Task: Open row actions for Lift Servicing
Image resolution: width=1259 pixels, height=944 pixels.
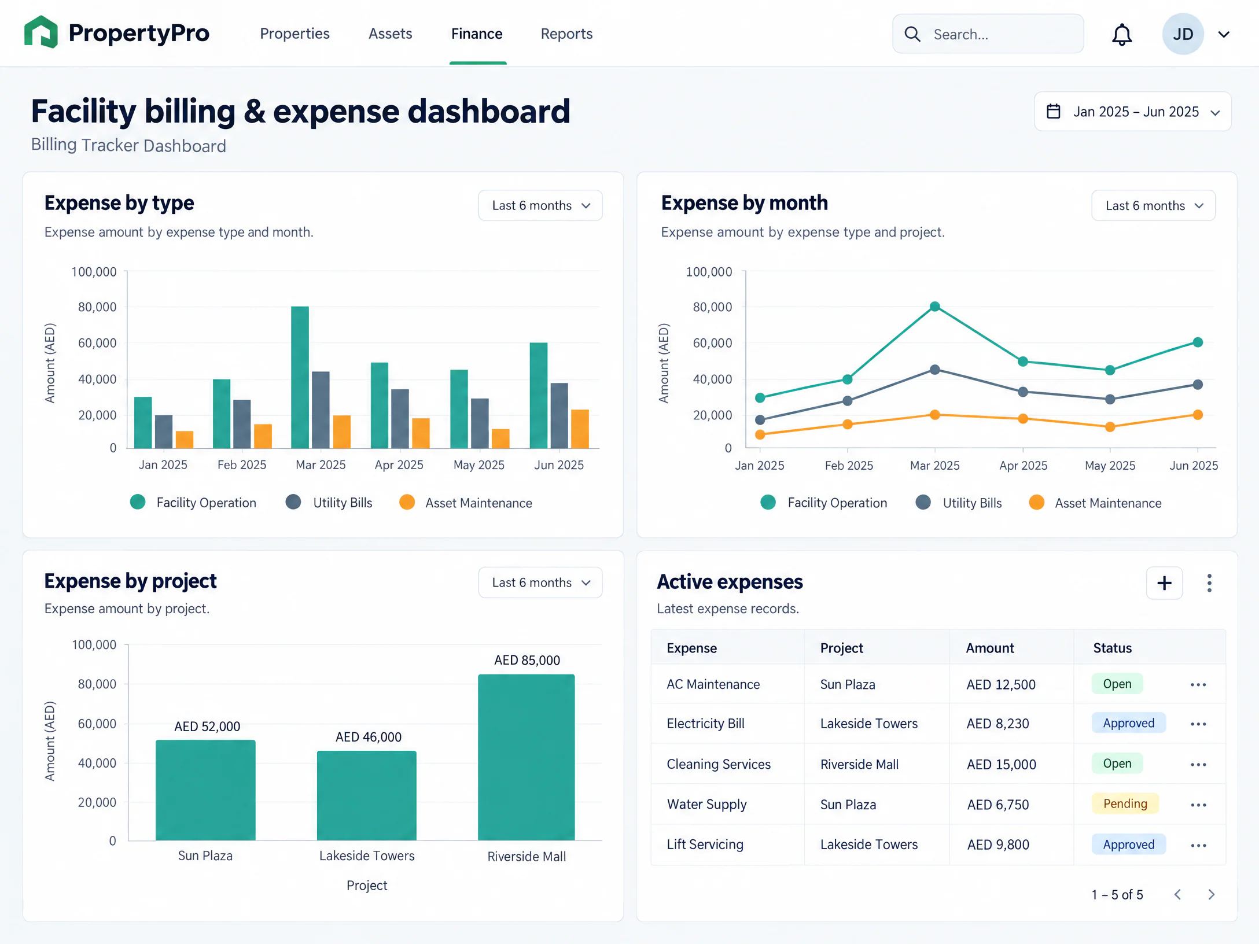Action: click(1198, 846)
